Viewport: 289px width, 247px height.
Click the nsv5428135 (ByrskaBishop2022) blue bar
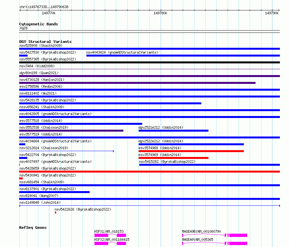click(x=110, y=103)
